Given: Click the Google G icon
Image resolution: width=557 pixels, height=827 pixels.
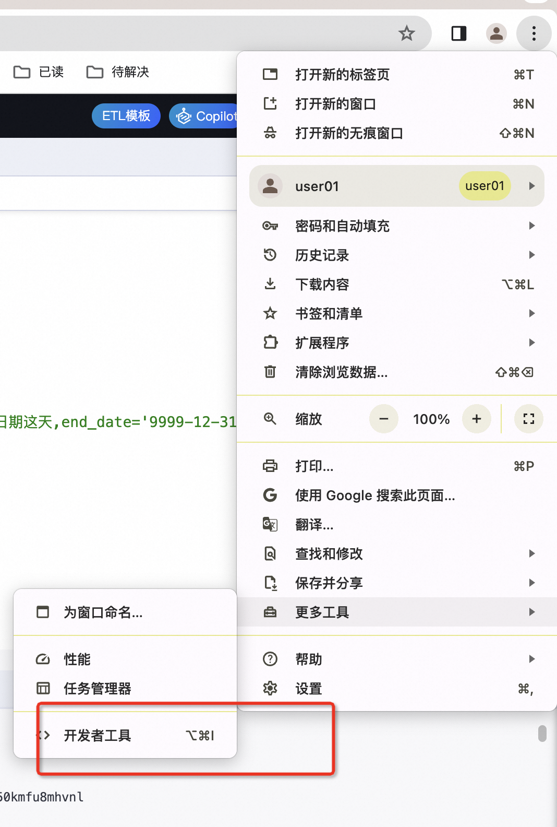Looking at the screenshot, I should coord(270,495).
